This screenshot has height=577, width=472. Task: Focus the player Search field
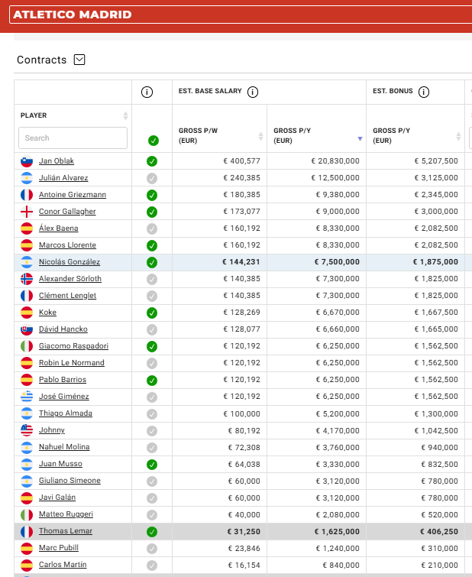[73, 138]
